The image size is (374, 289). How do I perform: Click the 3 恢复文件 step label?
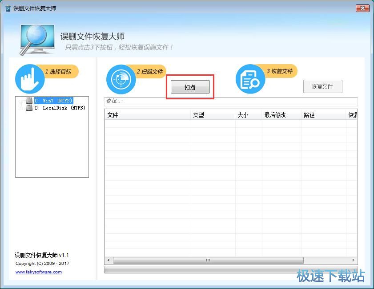(280, 71)
